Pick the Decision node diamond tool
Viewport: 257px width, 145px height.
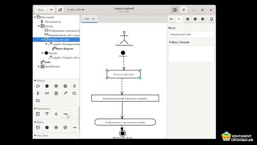(74, 86)
